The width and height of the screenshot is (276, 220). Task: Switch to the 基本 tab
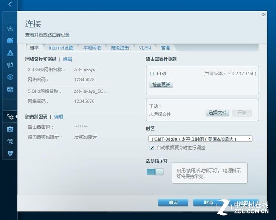[x=34, y=48]
